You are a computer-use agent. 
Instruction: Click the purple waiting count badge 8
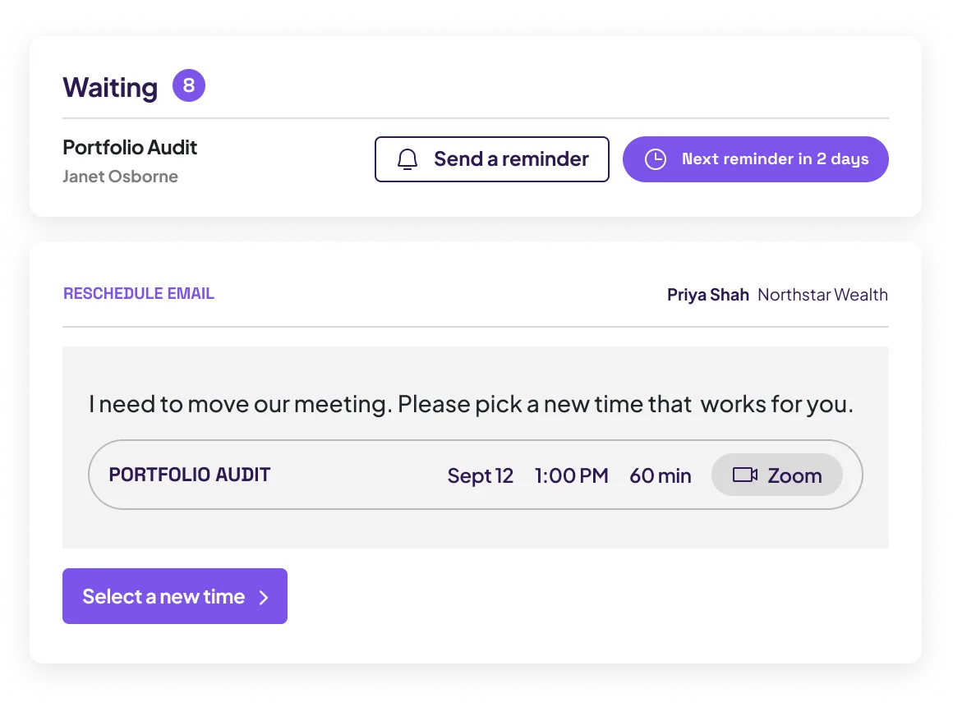(189, 85)
